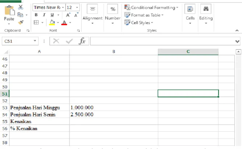Apply red font color
The image size is (242, 149).
[64, 23]
